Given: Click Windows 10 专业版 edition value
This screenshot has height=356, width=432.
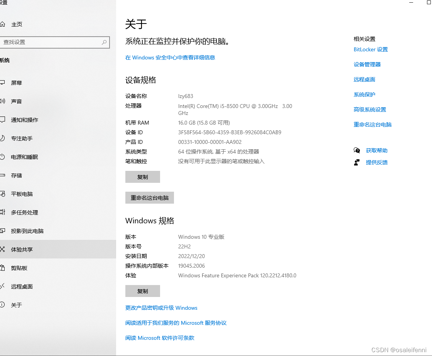Looking at the screenshot, I should tap(201, 237).
